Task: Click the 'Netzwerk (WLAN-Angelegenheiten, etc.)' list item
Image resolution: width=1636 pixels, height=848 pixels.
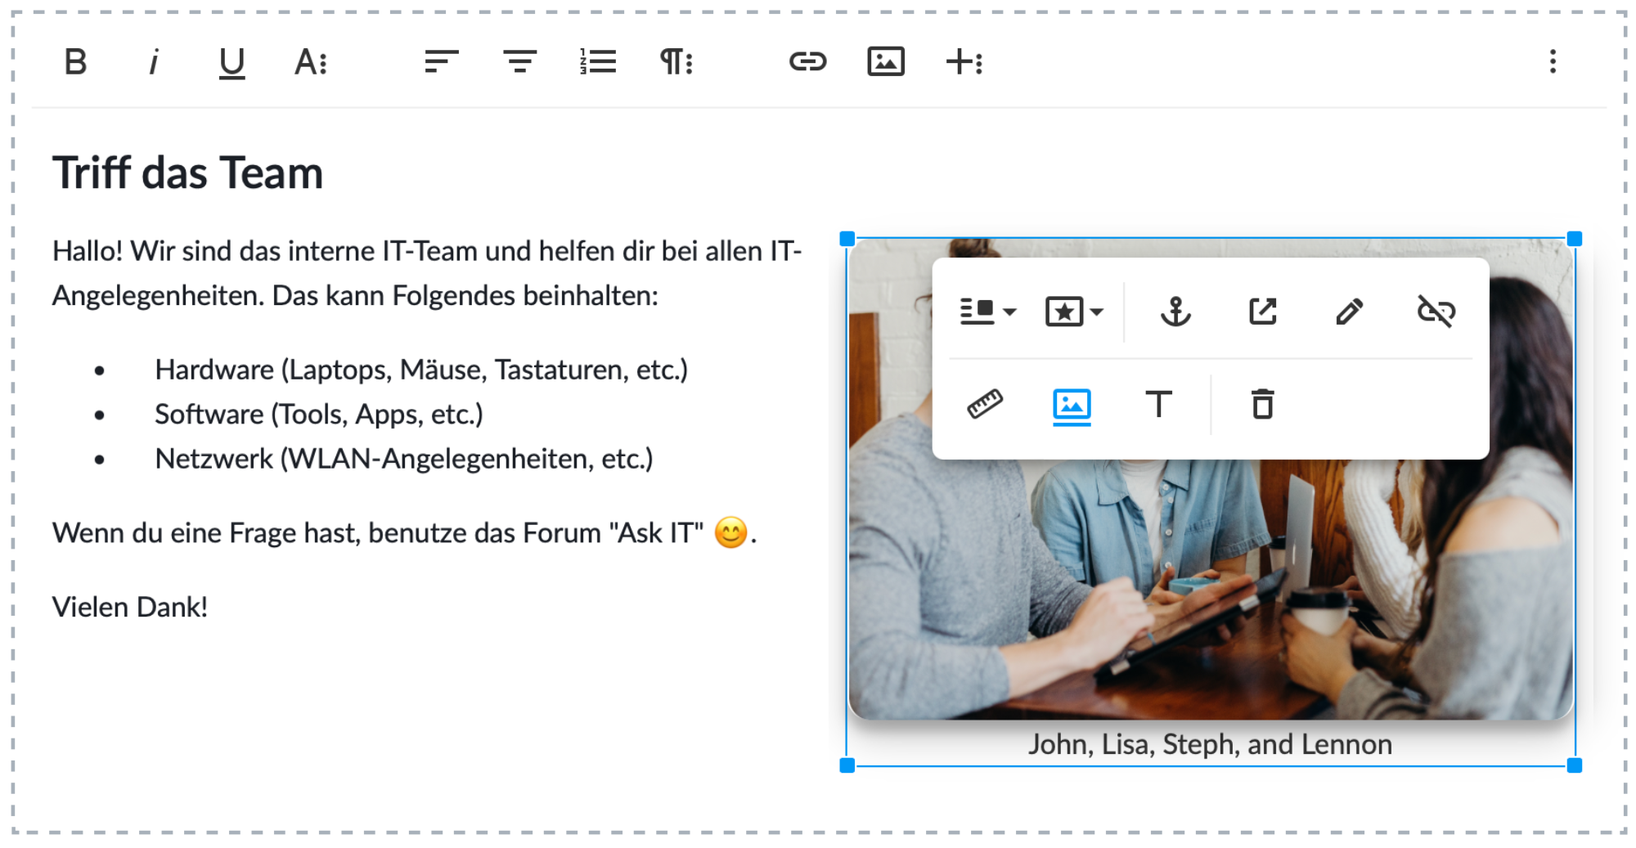Action: click(404, 459)
